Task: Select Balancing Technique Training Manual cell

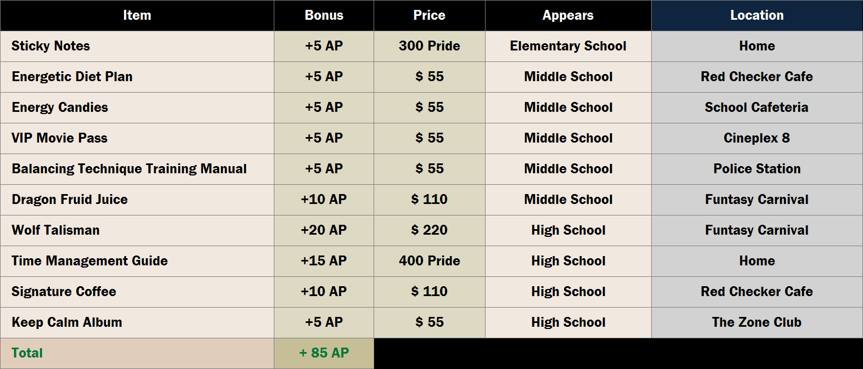Action: 129,169
